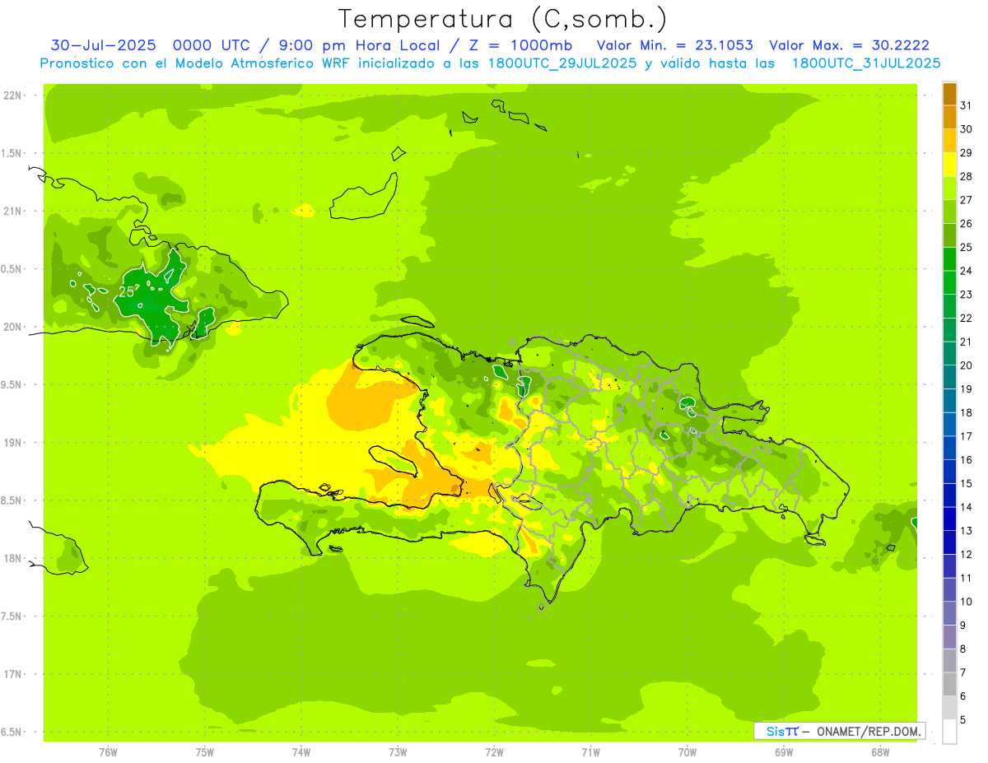Click the '74W' longitude label
988x763 pixels.
pyautogui.click(x=301, y=752)
